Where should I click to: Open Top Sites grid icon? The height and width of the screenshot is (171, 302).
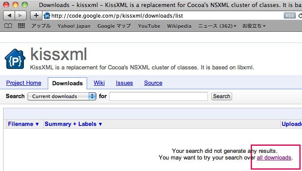coord(21,26)
